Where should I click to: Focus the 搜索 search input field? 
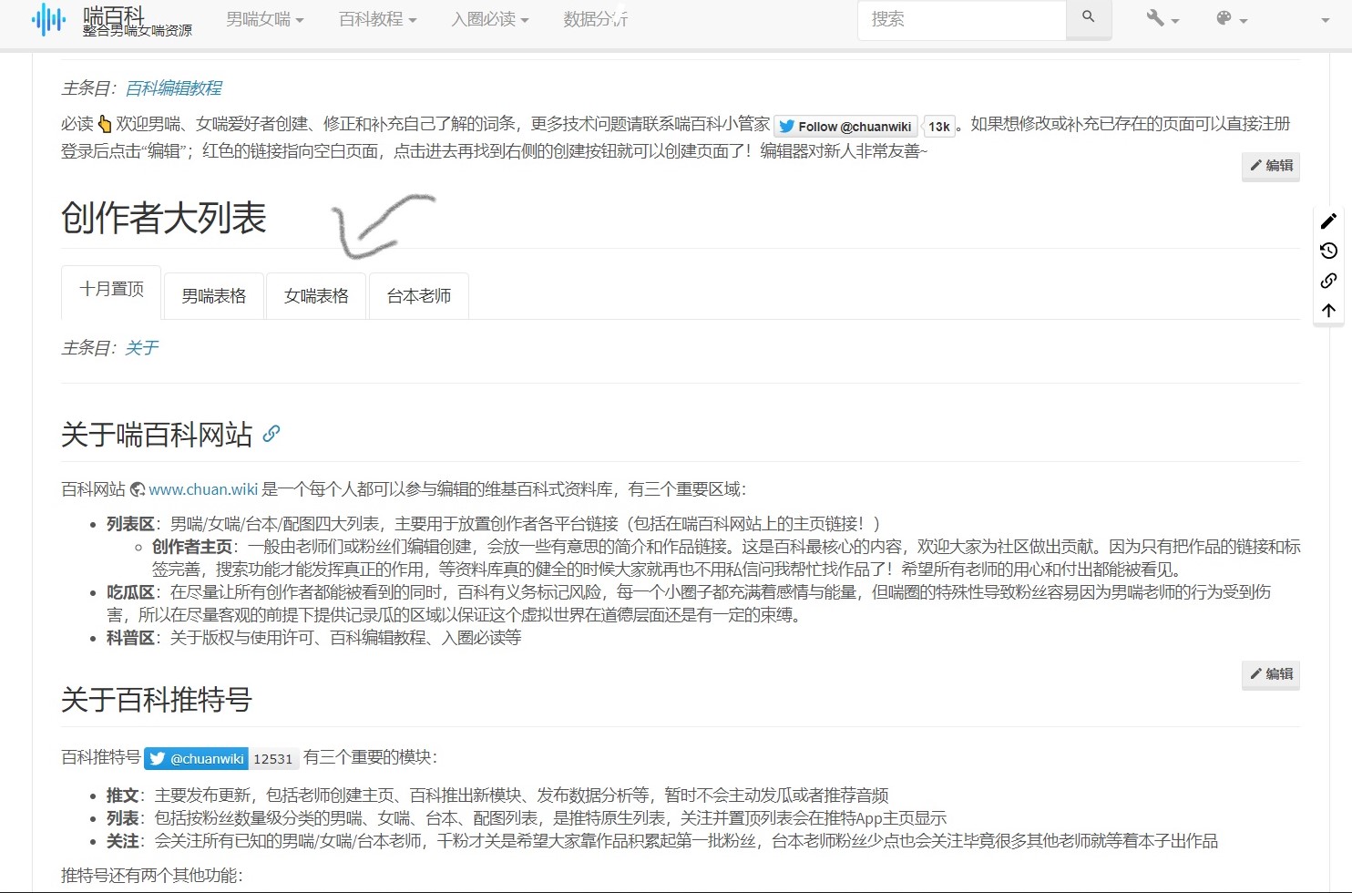coord(961,19)
